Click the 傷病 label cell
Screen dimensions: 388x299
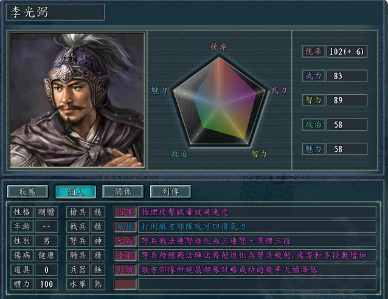22,255
